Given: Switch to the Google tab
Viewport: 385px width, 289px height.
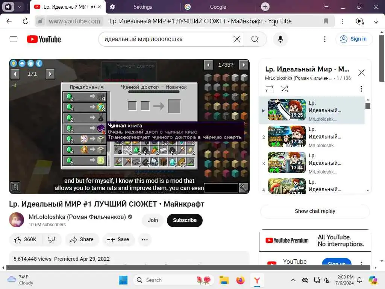Looking at the screenshot, I should pyautogui.click(x=218, y=7).
